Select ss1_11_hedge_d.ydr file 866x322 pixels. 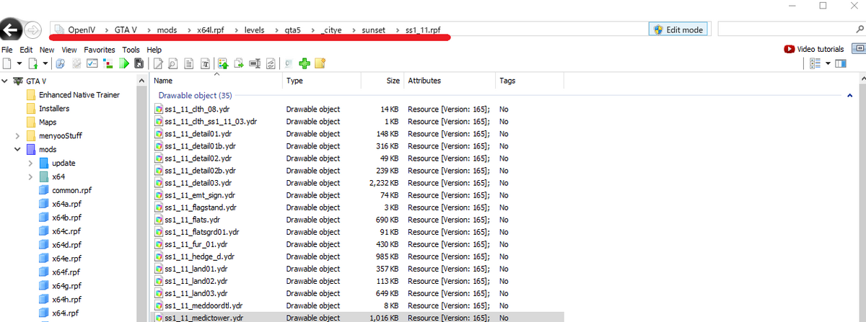196,256
